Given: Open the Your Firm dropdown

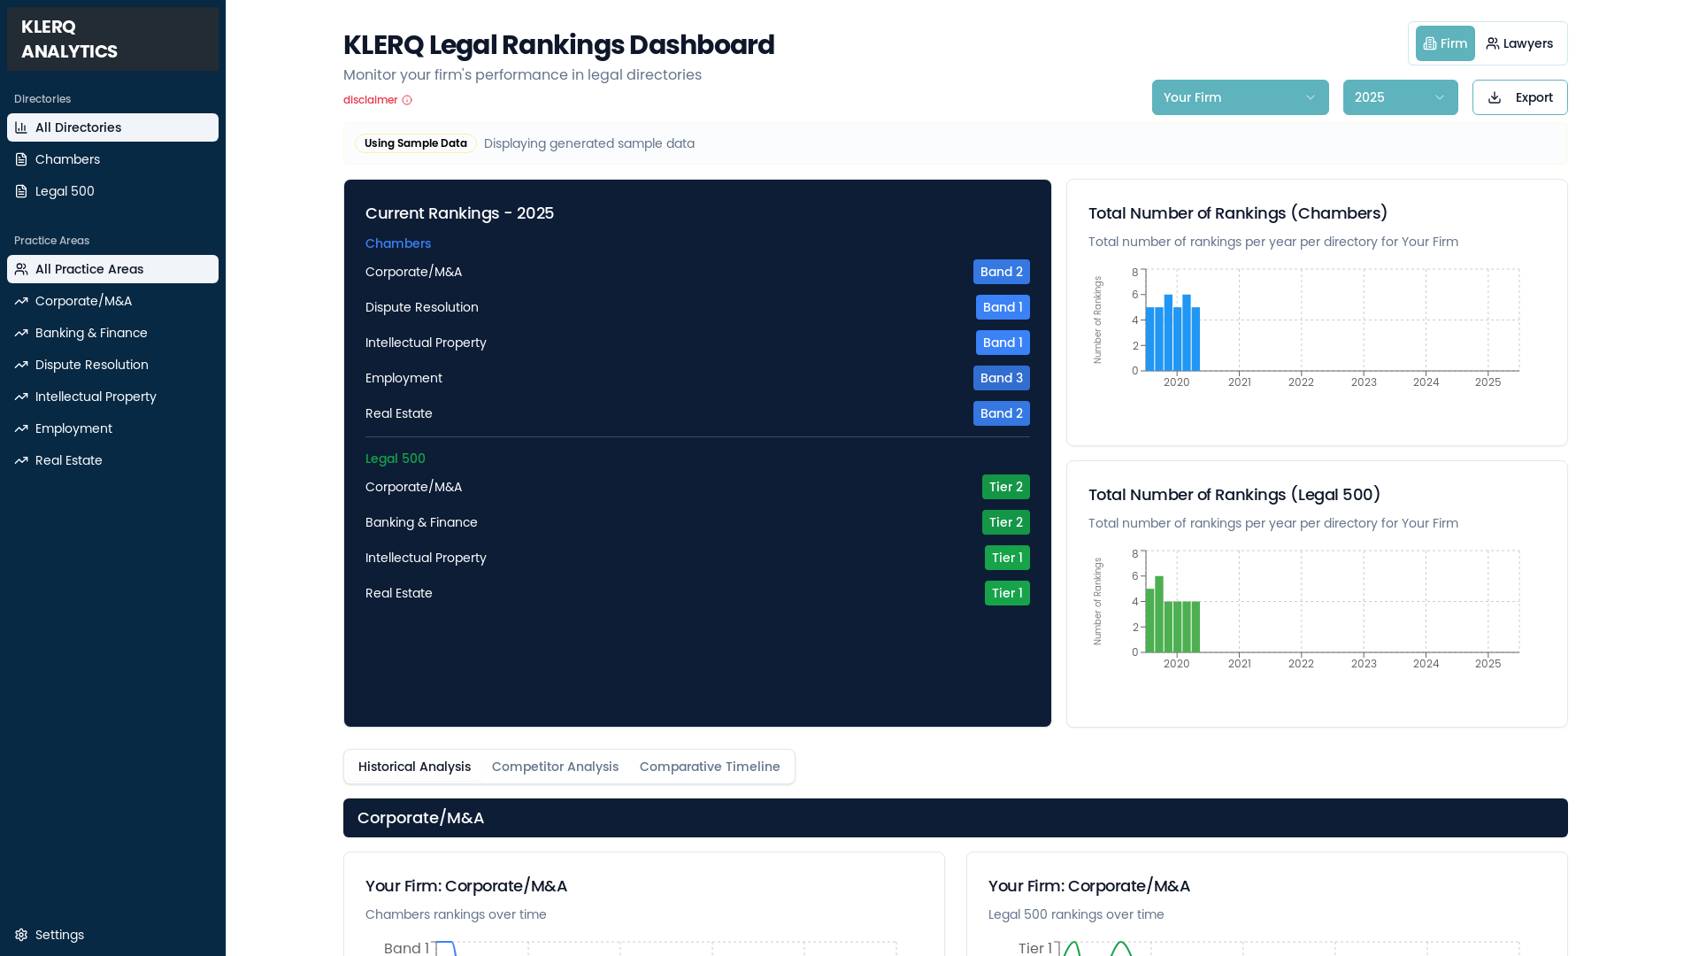Looking at the screenshot, I should [x=1240, y=97].
